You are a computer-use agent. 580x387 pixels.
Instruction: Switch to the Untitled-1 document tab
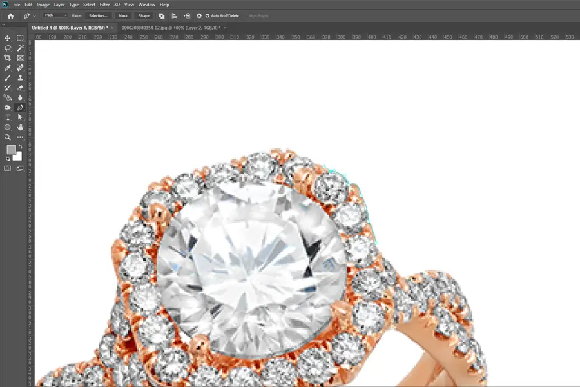point(70,28)
